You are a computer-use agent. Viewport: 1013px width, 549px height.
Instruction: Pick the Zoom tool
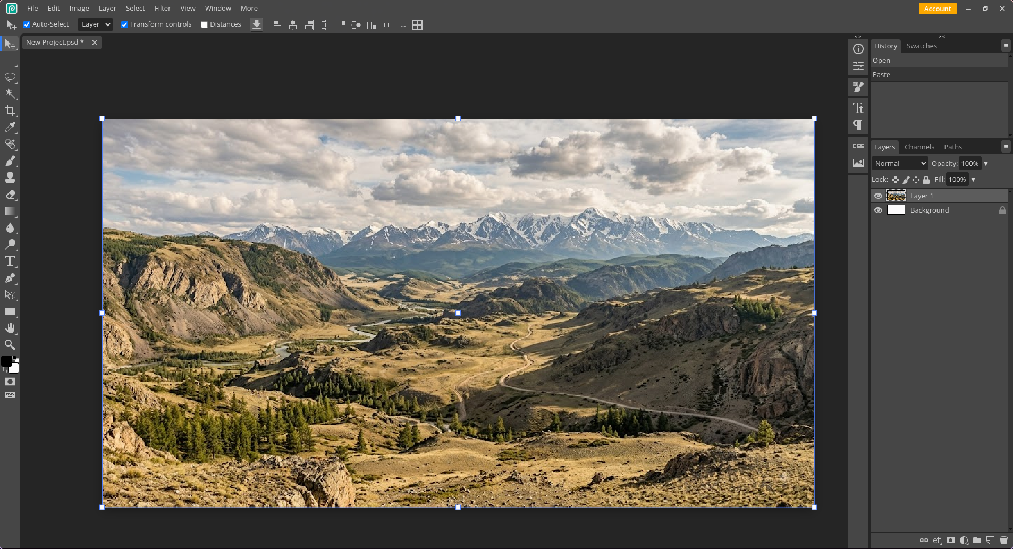[10, 344]
